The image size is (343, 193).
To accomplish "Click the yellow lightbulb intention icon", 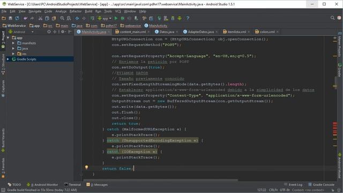I will pyautogui.click(x=87, y=168).
